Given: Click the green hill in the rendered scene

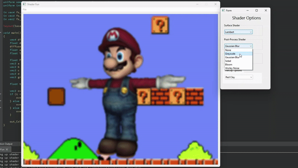Looking at the screenshot, I should (x=74, y=150).
